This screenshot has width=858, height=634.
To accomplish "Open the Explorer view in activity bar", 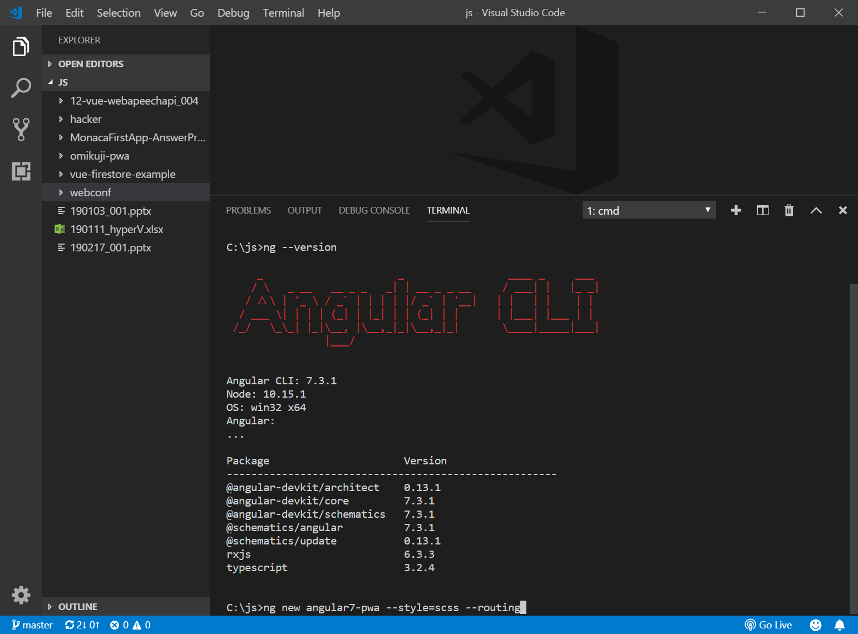I will click(21, 47).
